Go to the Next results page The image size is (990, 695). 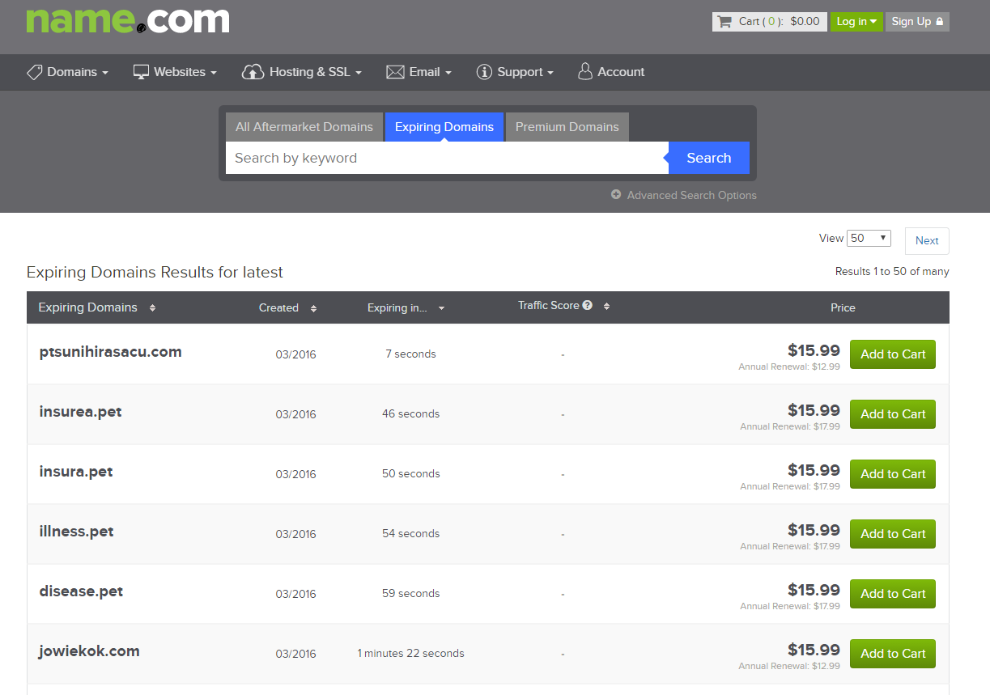(927, 240)
